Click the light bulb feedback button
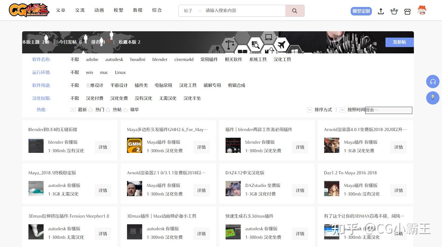Viewport: 442px width, 247px height. pyautogui.click(x=433, y=98)
